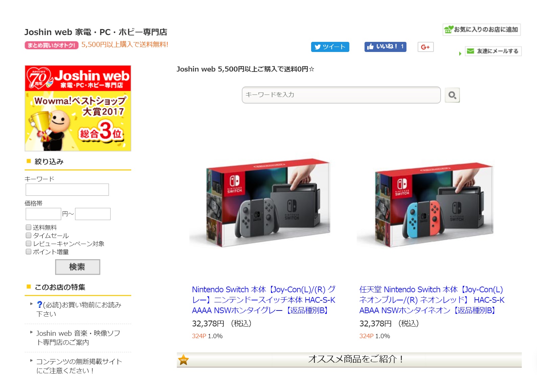Click the NEW star badge icon

point(183,360)
